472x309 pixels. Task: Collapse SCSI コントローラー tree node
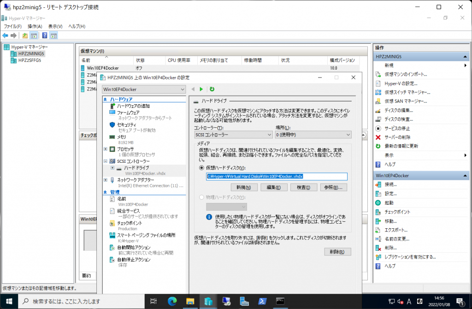[x=106, y=161]
